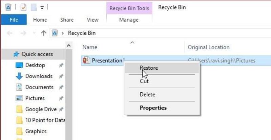Switch to the Share ribbon tab

[67, 20]
